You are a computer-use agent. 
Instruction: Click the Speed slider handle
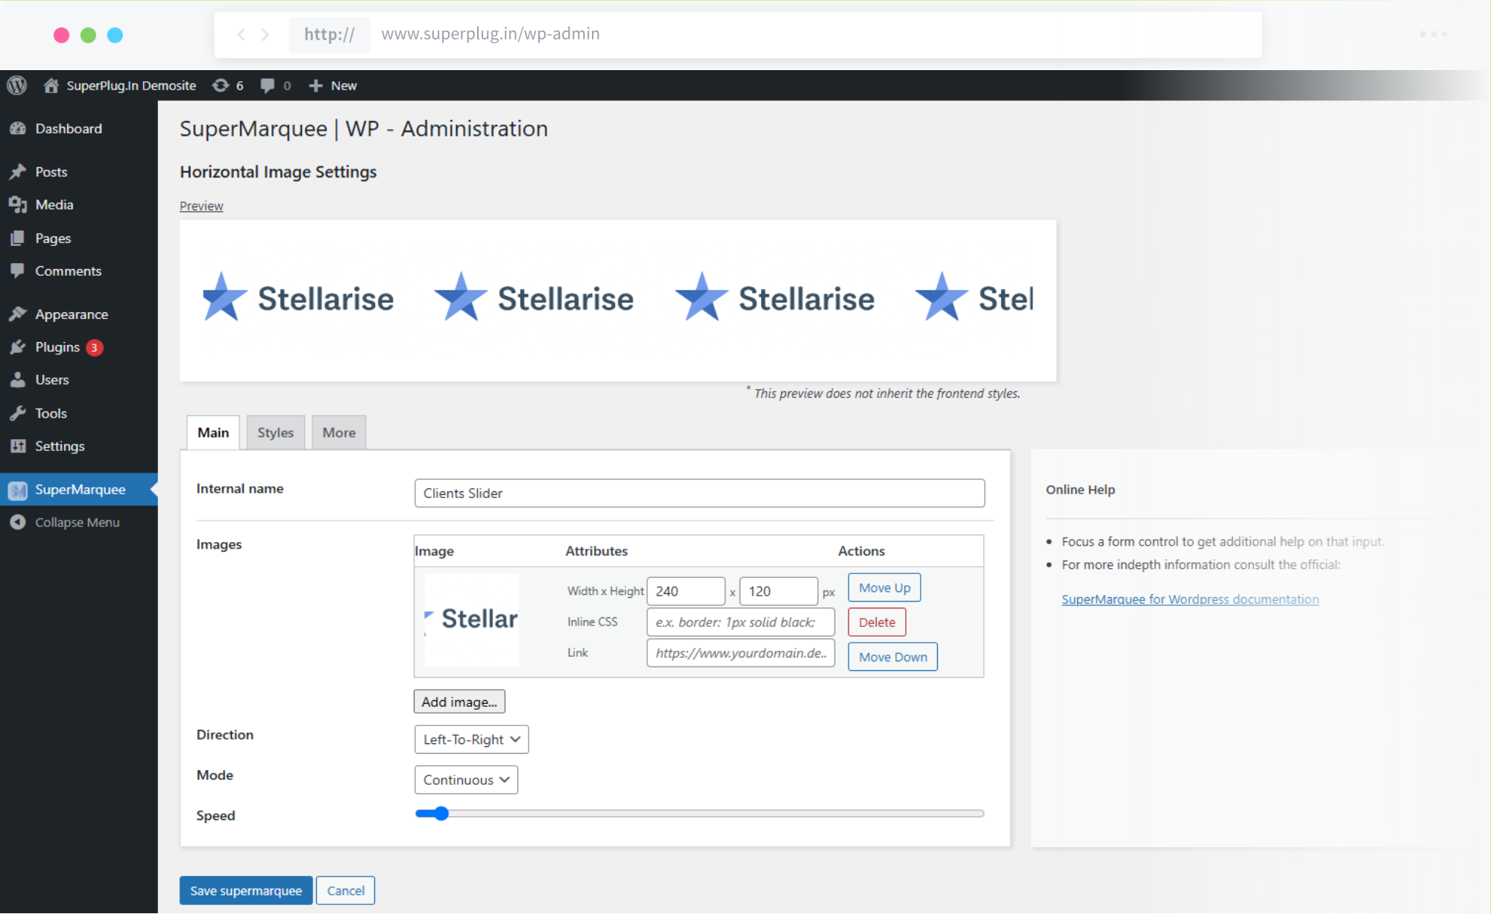(441, 813)
